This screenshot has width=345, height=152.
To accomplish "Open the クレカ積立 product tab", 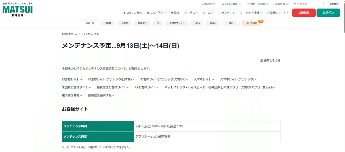I will [x=252, y=23].
